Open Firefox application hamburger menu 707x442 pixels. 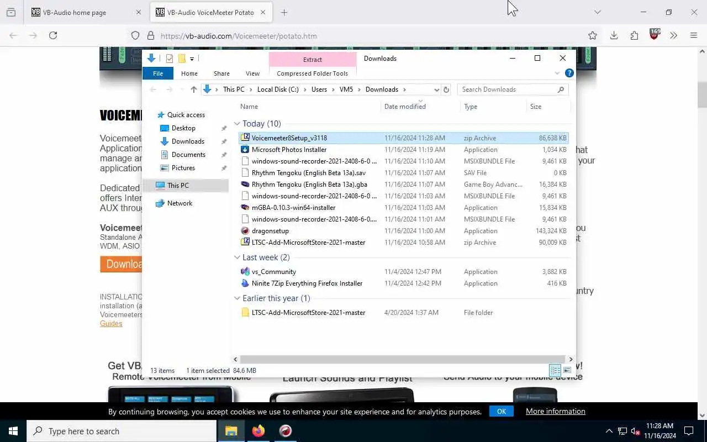(694, 35)
